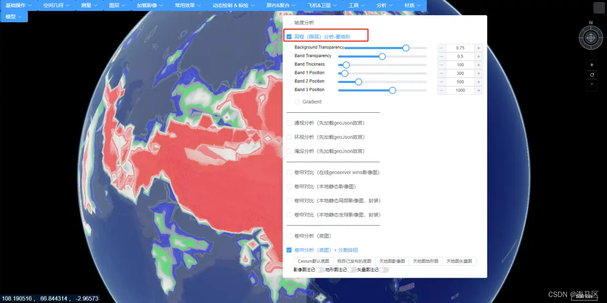This screenshot has height=303, width=607.
Task: Click the Band 3 Position slider handle
Action: point(393,90)
